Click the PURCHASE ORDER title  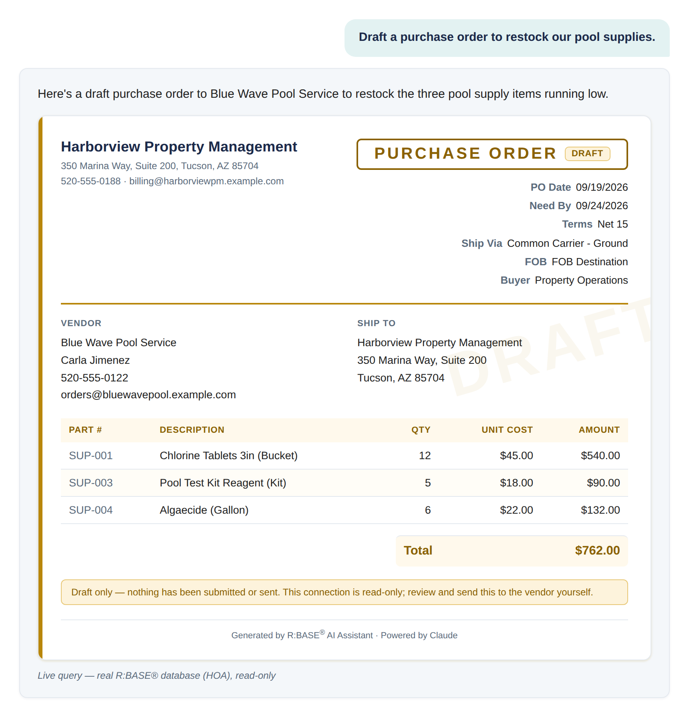pos(465,153)
